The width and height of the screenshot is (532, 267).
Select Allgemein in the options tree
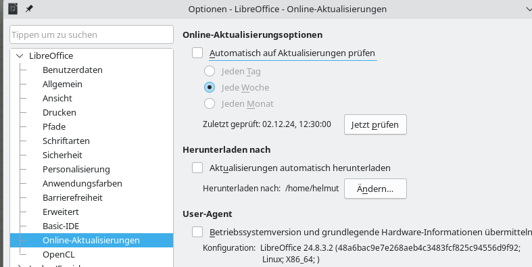coord(62,84)
